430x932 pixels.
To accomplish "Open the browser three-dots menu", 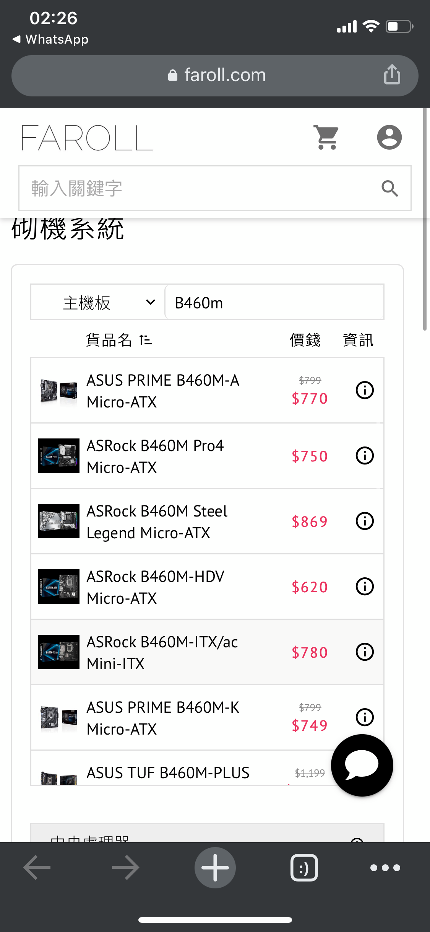I will click(385, 867).
